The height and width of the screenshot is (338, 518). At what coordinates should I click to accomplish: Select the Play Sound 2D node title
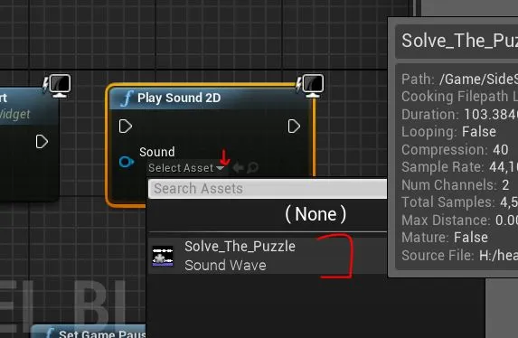click(x=179, y=98)
